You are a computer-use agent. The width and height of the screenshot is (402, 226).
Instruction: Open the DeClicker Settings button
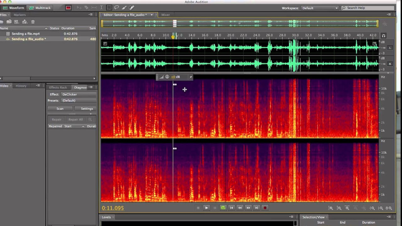pos(87,109)
